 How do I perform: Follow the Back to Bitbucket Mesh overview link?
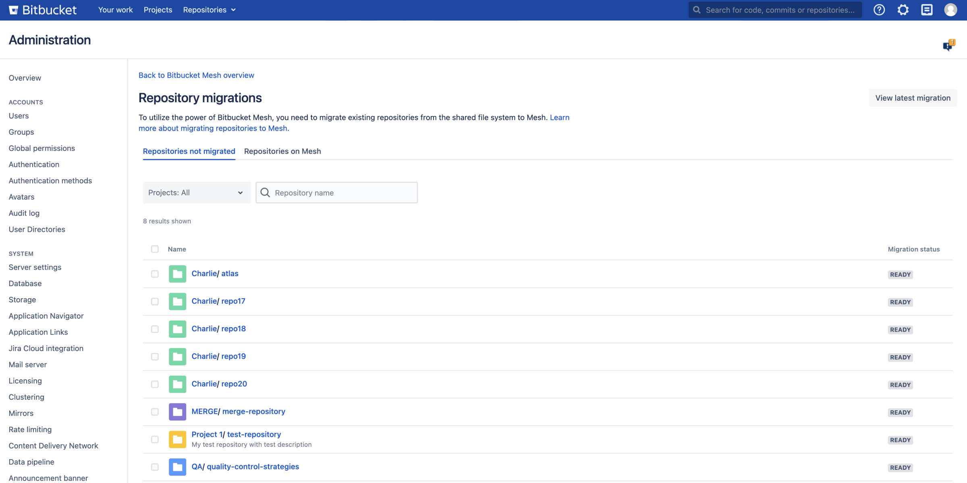click(196, 75)
